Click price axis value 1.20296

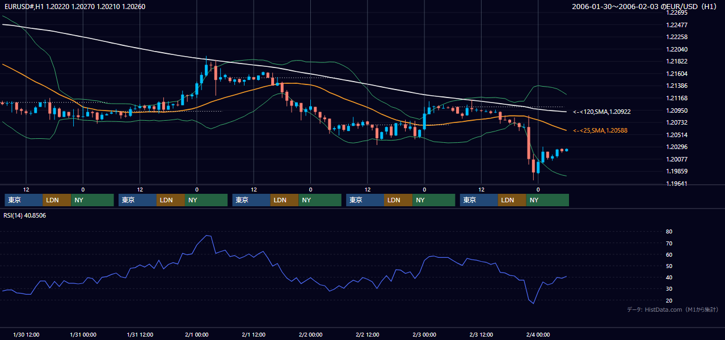tap(677, 147)
